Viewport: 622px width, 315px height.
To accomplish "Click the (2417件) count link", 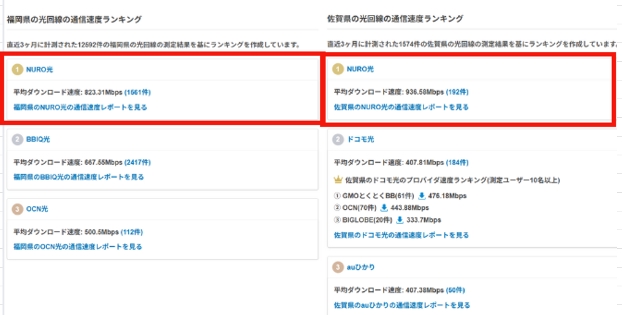I will click(x=137, y=162).
